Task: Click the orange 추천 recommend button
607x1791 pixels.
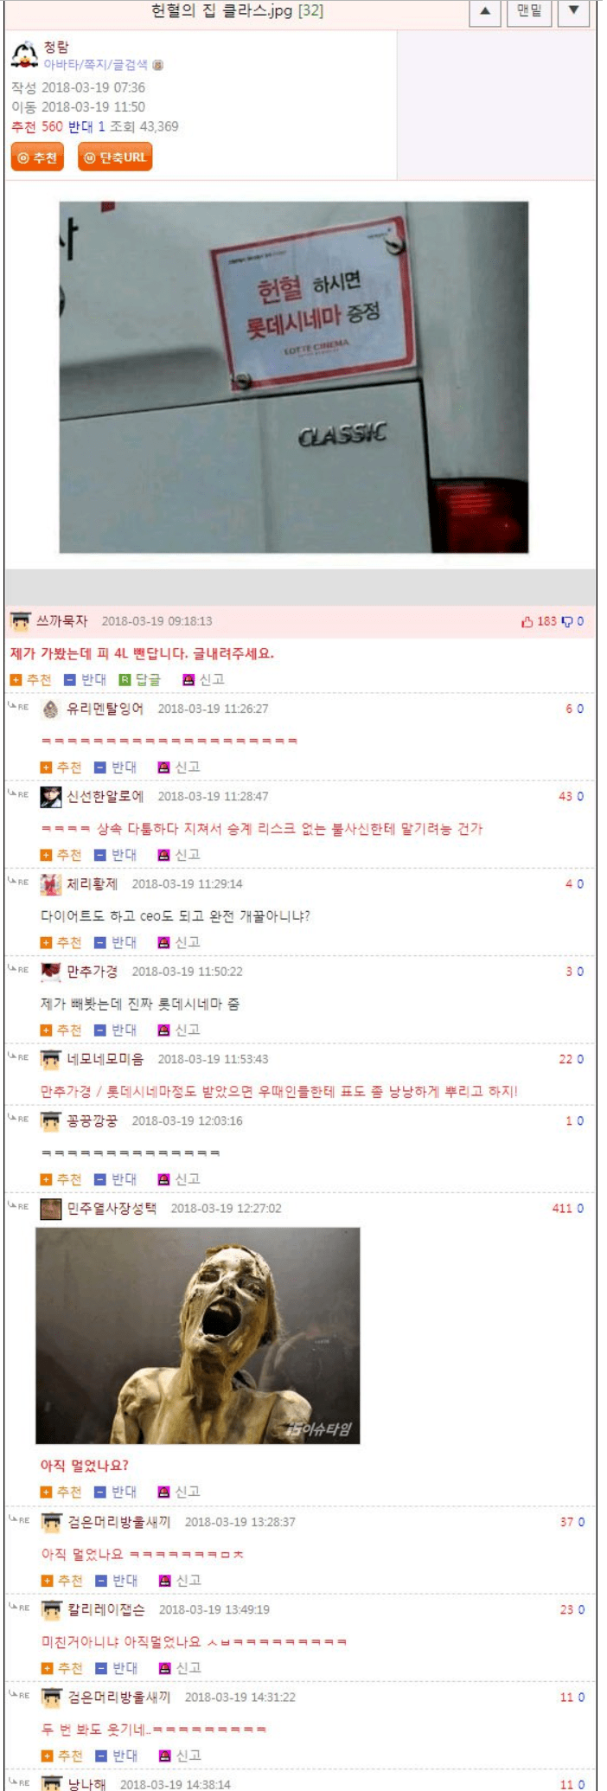Action: coord(37,157)
